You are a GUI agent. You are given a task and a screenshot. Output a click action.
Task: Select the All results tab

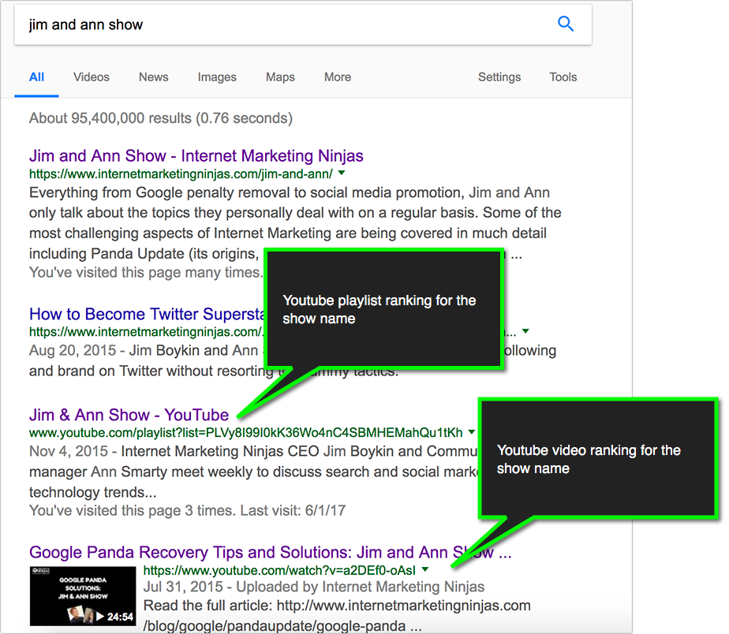click(x=36, y=77)
